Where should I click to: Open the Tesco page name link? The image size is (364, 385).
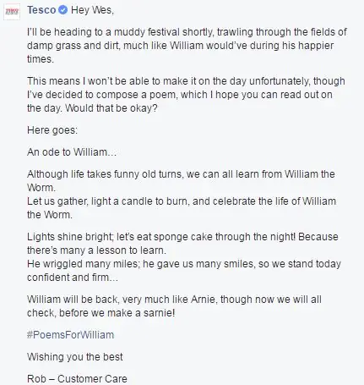point(41,10)
